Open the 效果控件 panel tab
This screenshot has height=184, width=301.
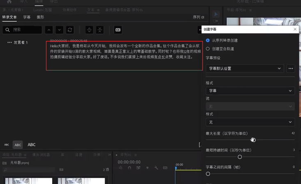click(x=69, y=10)
